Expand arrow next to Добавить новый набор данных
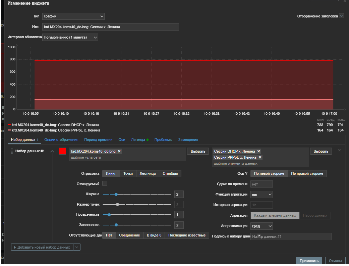Image resolution: width=349 pixels, height=266 pixels. coord(76,247)
